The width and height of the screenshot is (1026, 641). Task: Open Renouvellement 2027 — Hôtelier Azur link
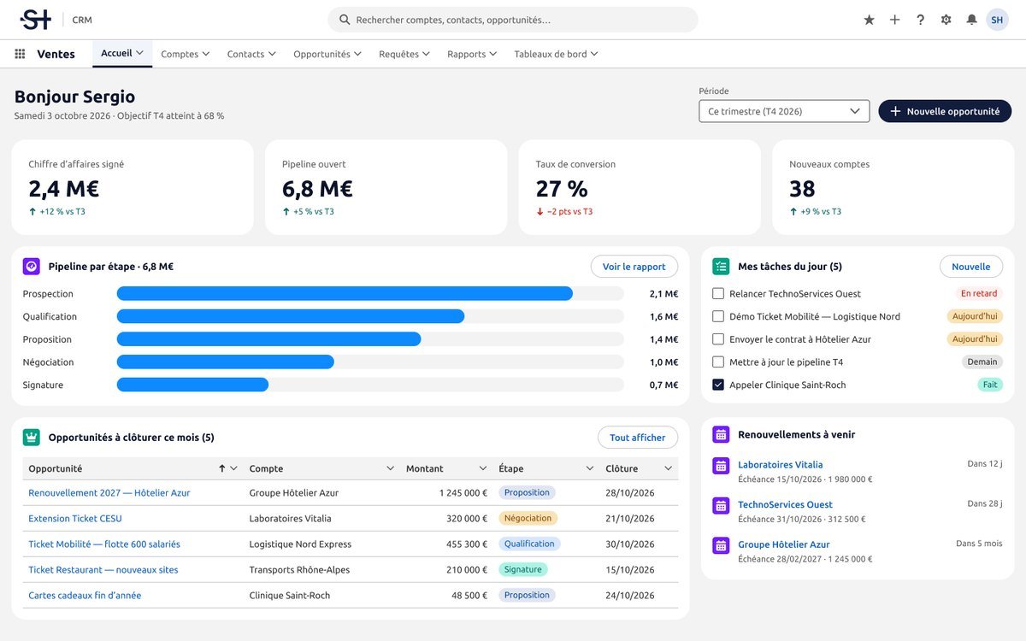[x=109, y=493]
